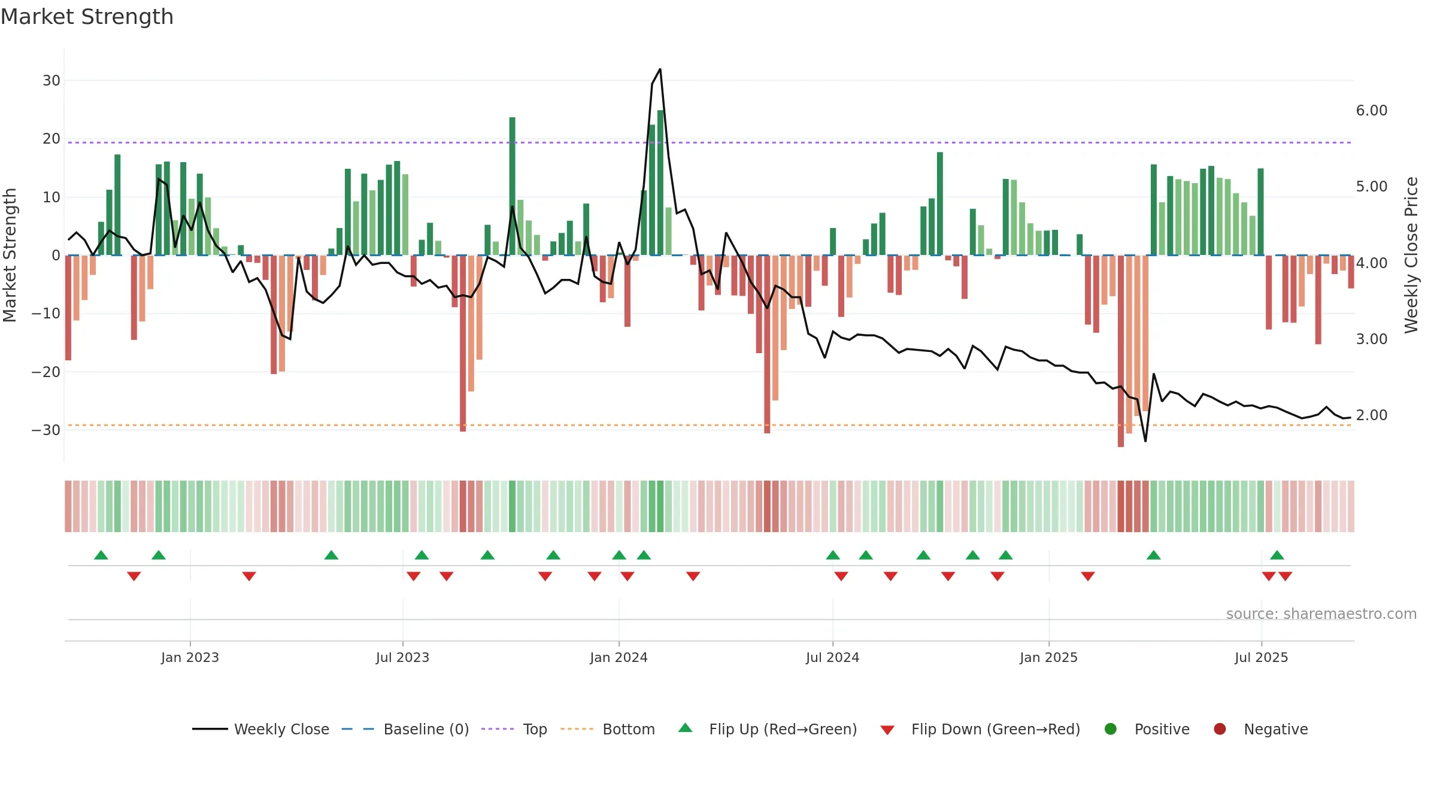Click the Flip Up triangle between Jan 2023 and Jul 2023

pyautogui.click(x=331, y=555)
